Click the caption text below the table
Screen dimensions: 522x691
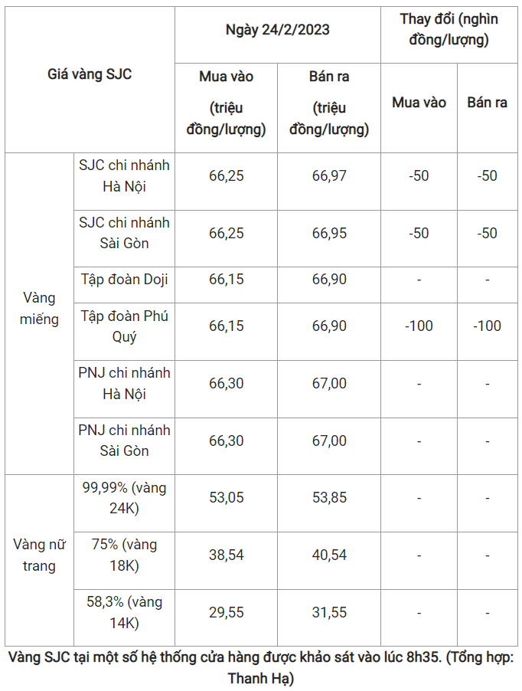point(261,667)
